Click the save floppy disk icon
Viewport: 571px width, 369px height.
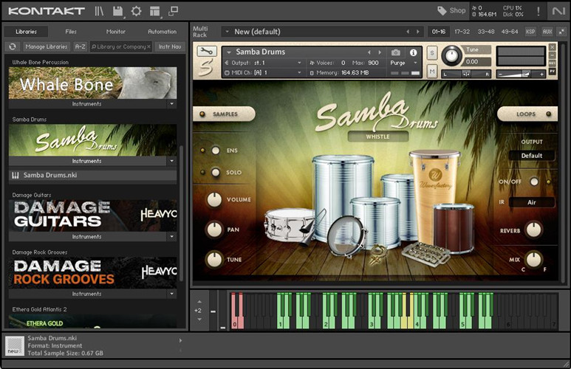118,11
